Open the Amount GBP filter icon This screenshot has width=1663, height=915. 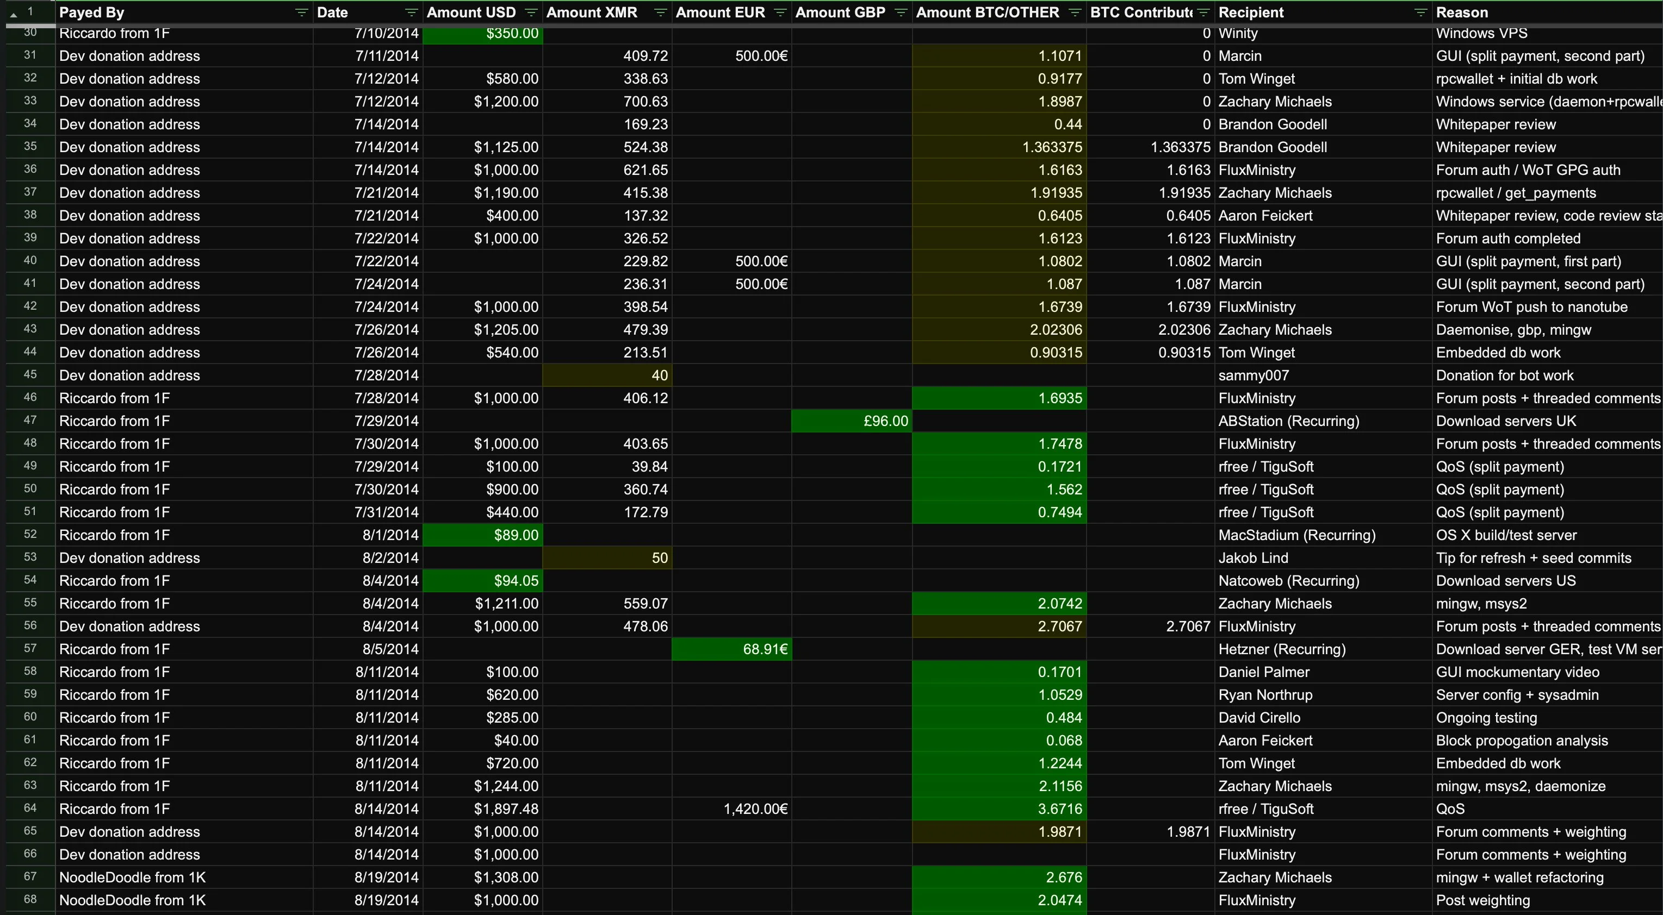point(901,13)
